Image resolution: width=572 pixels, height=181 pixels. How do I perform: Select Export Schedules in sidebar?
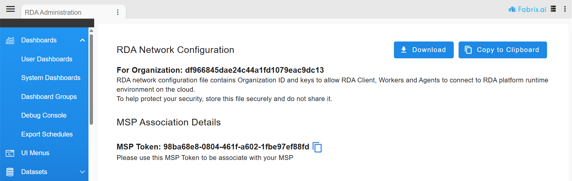coord(47,134)
